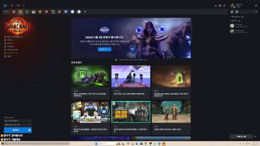The image size is (260, 146).
Task: Play or pause the banner carousel
Action: tap(116, 60)
